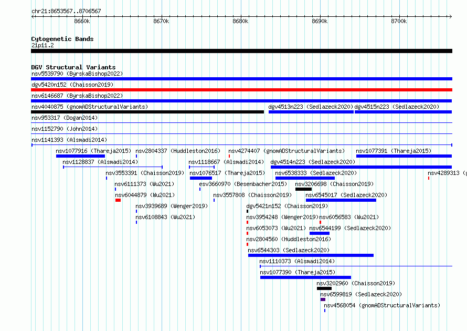This screenshot has width=467, height=331.
Task: Select nsv6108843 (Wu2021) label
Action: click(x=165, y=217)
